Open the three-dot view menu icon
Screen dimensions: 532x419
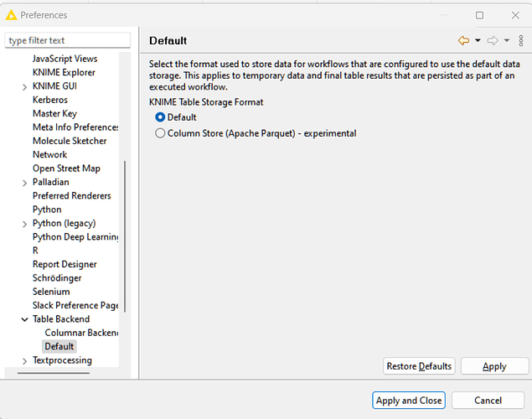521,41
